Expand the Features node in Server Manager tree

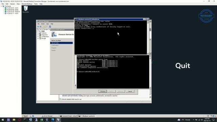tap(38, 33)
